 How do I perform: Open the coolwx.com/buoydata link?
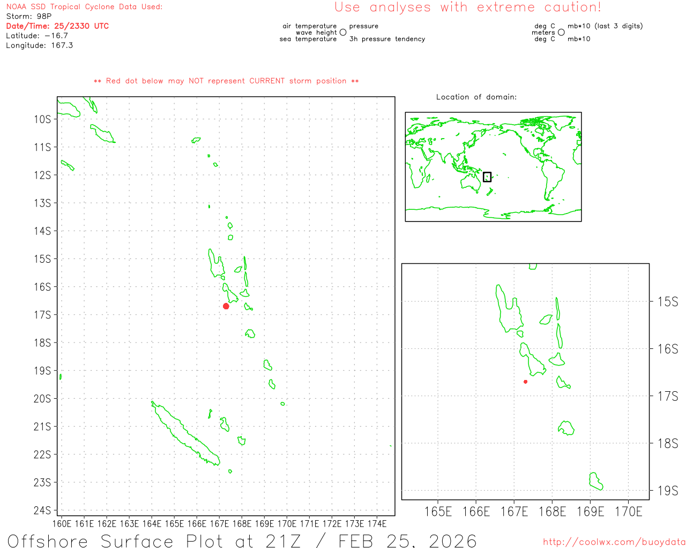[x=614, y=542]
